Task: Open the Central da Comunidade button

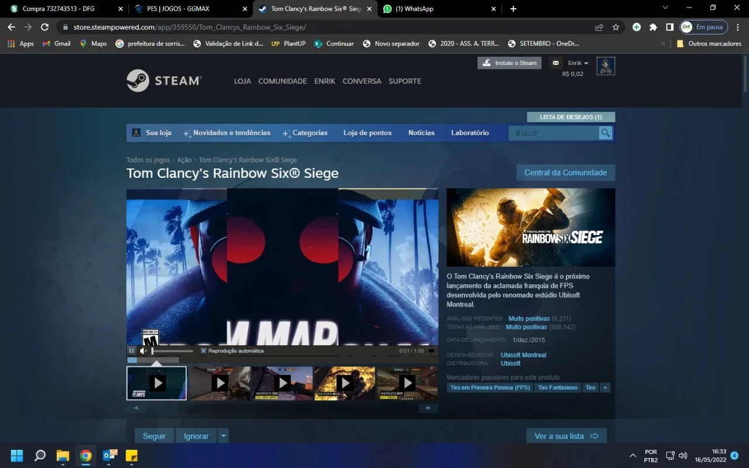Action: click(x=565, y=173)
